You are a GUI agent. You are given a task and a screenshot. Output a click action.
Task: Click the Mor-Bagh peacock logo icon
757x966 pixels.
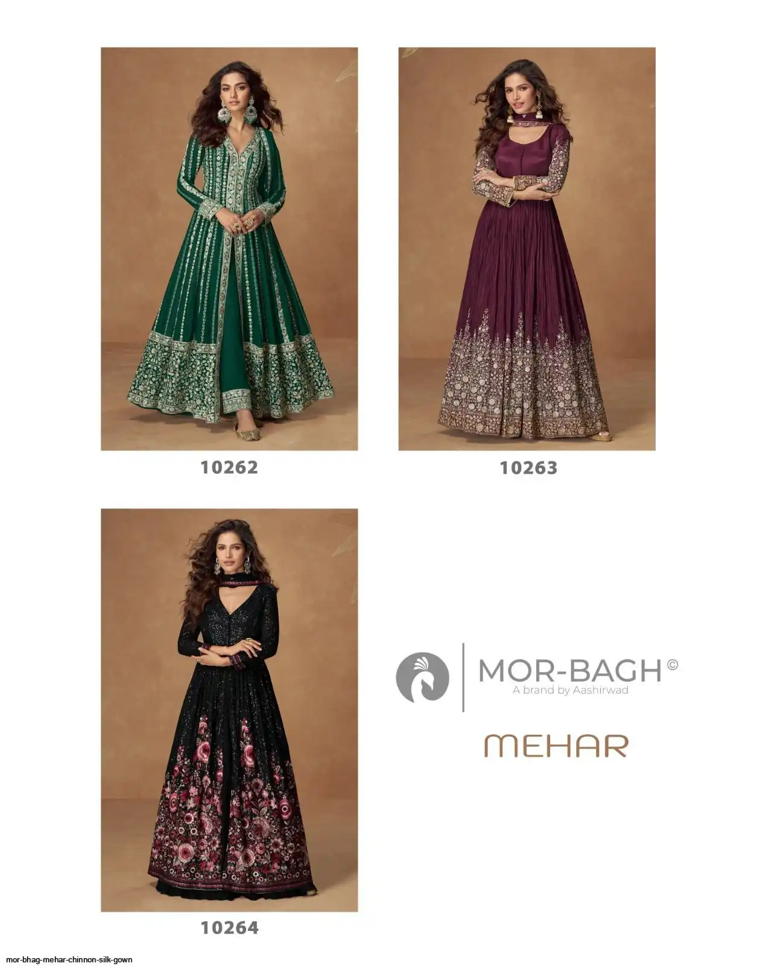(x=422, y=677)
